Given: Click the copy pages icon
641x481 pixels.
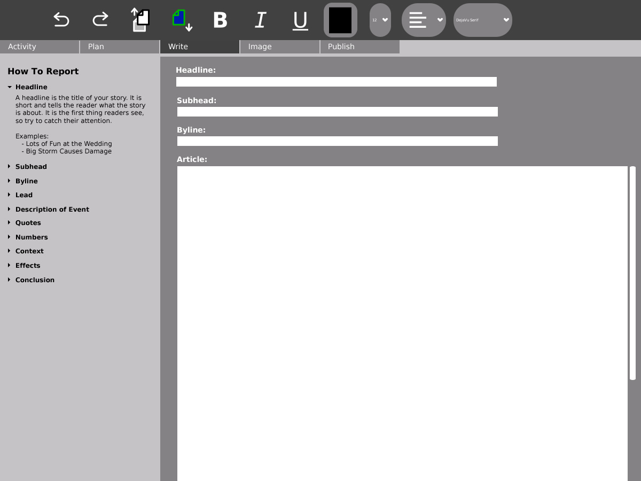Looking at the screenshot, I should click(140, 20).
